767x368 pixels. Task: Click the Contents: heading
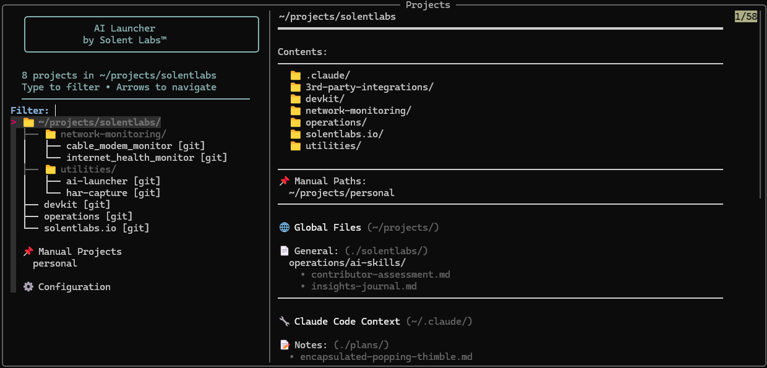[x=302, y=52]
